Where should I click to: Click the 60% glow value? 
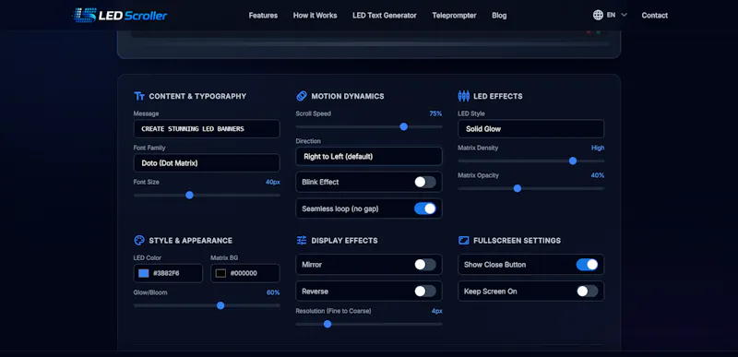pos(273,292)
